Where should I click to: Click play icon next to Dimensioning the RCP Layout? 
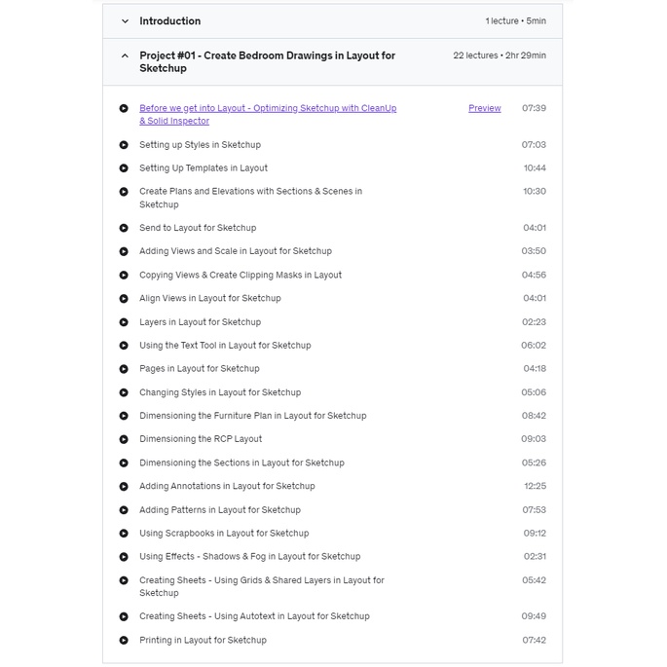[x=124, y=439]
